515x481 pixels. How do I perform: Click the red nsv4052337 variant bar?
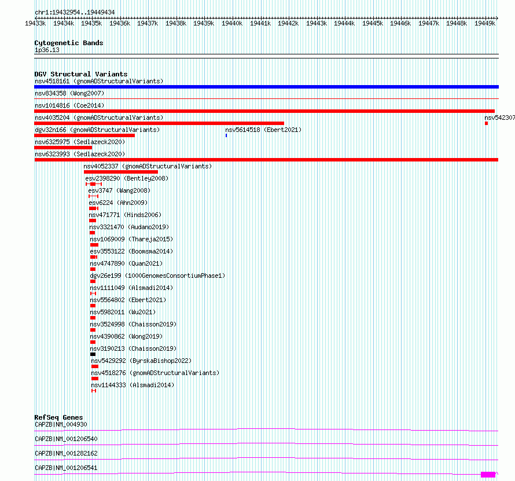[121, 172]
